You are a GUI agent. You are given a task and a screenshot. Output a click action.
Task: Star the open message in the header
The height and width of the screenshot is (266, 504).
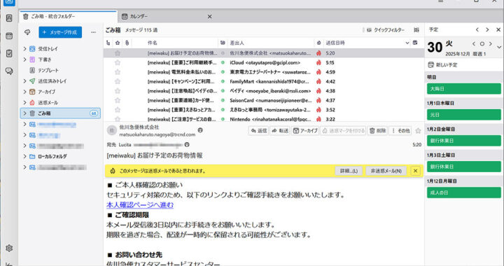(418, 131)
